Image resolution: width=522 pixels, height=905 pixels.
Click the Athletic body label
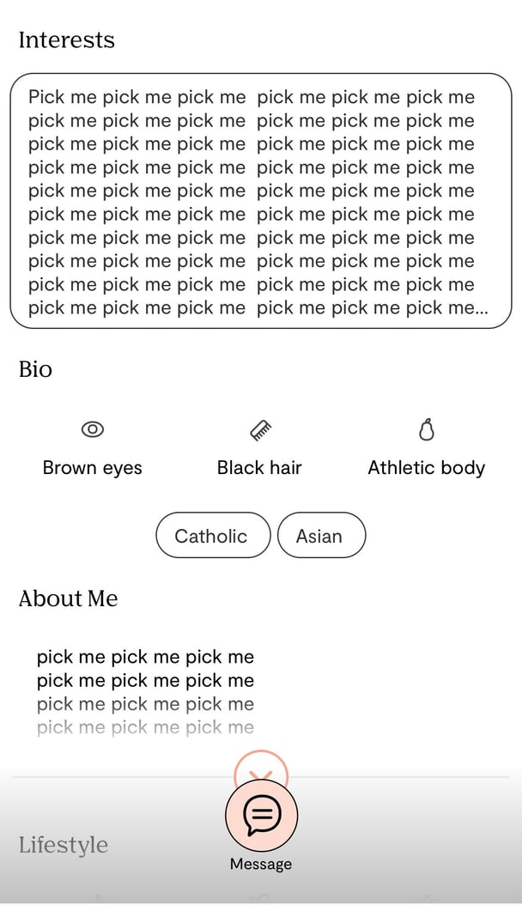(x=426, y=467)
